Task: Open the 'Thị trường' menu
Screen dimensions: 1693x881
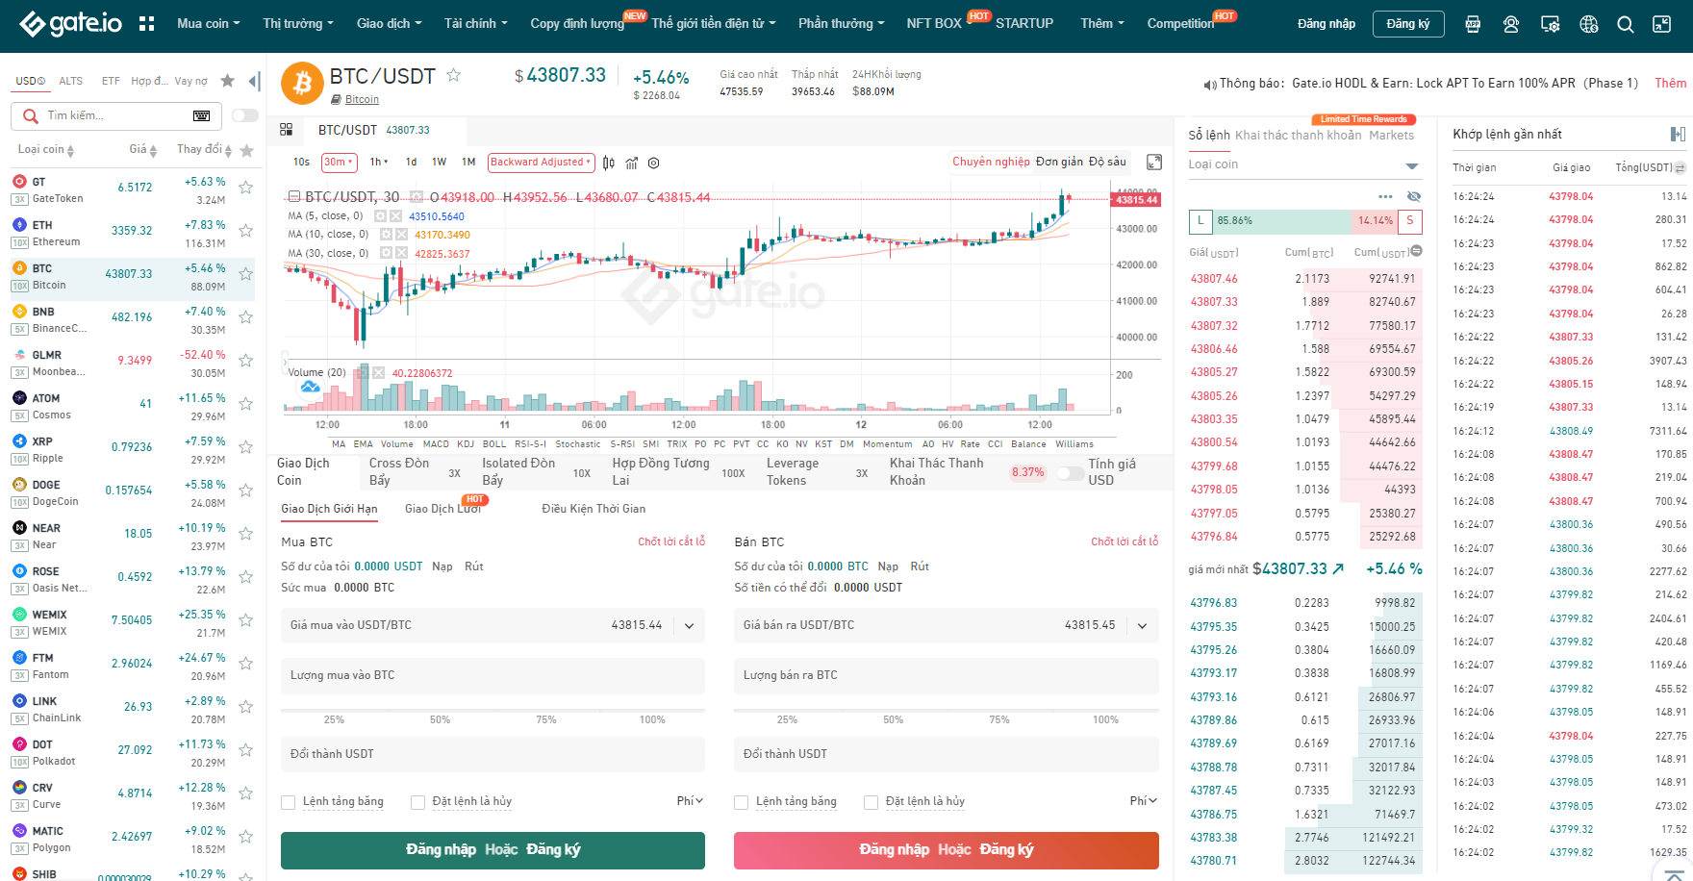Action: pos(298,24)
